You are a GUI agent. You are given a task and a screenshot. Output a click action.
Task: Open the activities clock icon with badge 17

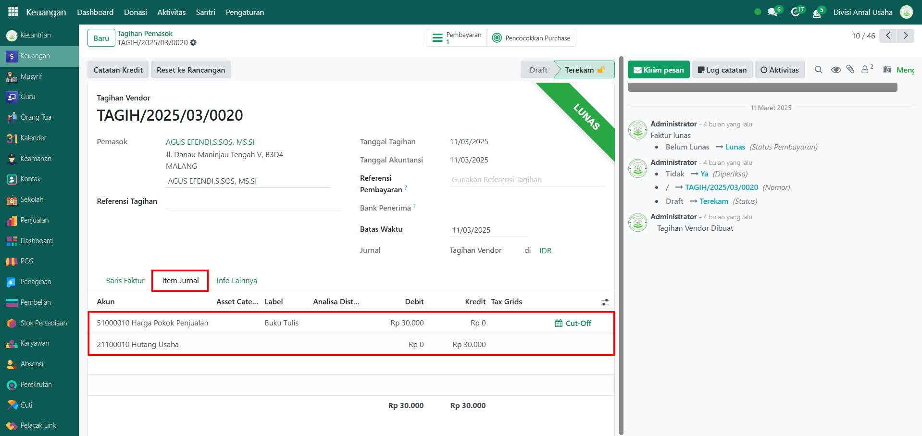(x=796, y=12)
